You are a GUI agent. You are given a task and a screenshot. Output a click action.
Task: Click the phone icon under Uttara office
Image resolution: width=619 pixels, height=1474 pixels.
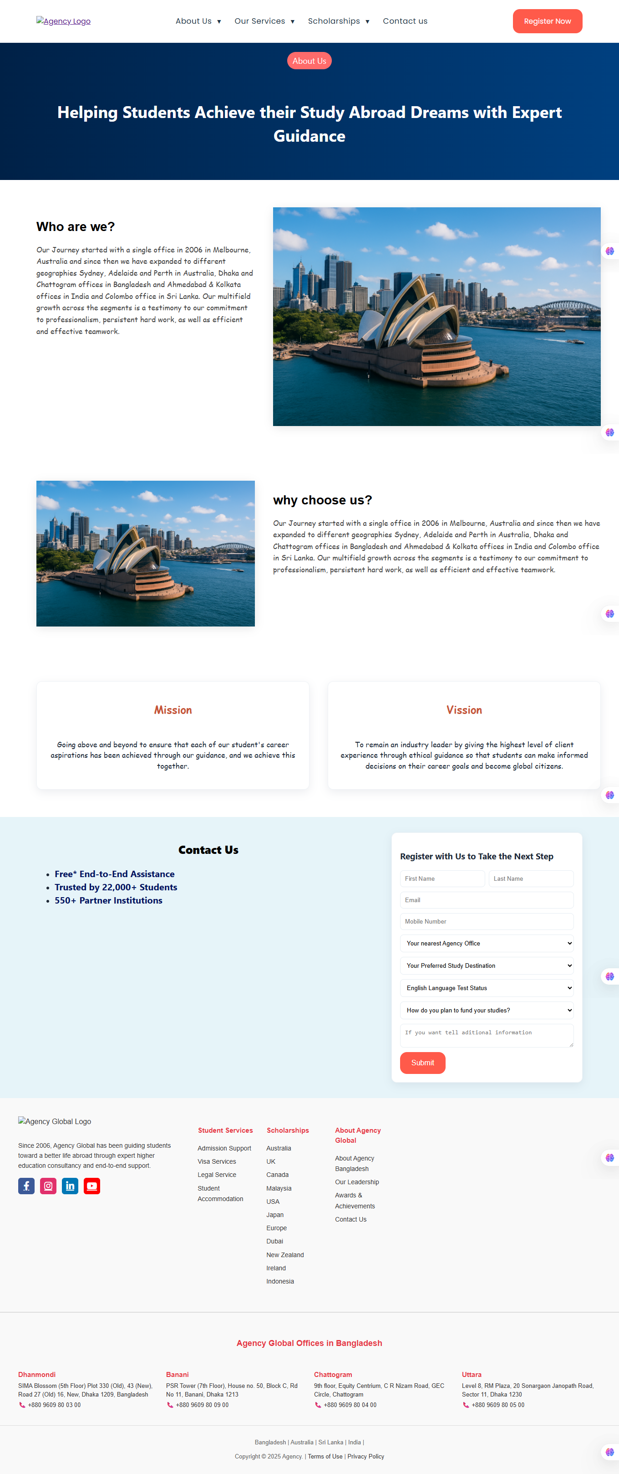466,1405
